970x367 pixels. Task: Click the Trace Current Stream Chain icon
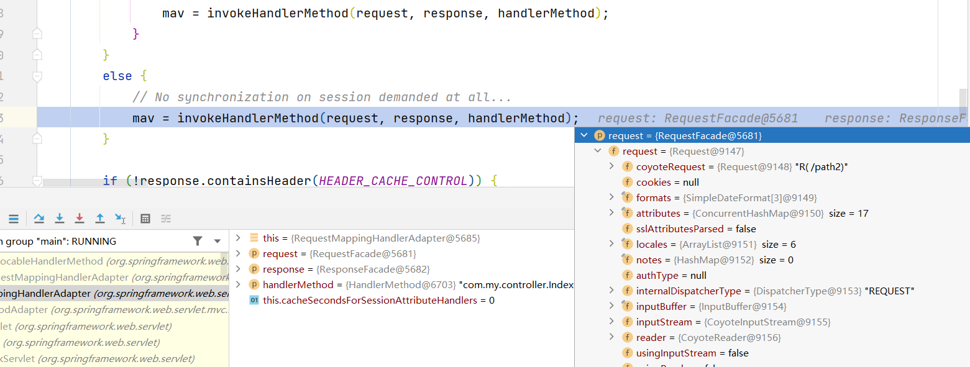(166, 219)
